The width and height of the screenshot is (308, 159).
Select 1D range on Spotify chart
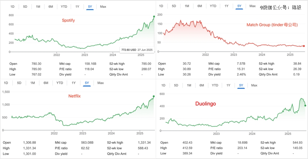click(x=12, y=7)
